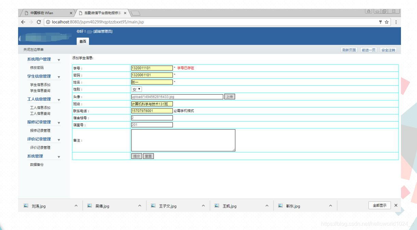Click 关闭左边菜单 to hide the sidebar

click(33, 50)
